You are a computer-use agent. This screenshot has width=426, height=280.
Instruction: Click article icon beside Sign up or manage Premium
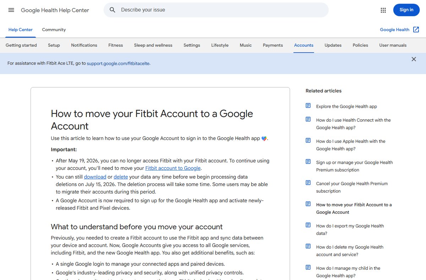pyautogui.click(x=308, y=162)
